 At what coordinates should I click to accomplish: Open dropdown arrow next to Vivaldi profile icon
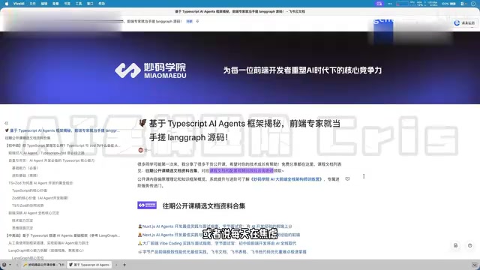point(10,265)
